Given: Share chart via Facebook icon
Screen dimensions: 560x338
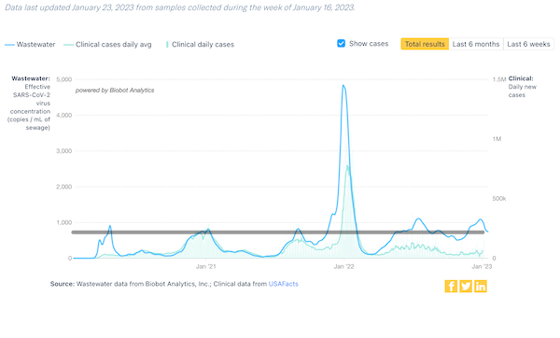Looking at the screenshot, I should click(x=451, y=287).
